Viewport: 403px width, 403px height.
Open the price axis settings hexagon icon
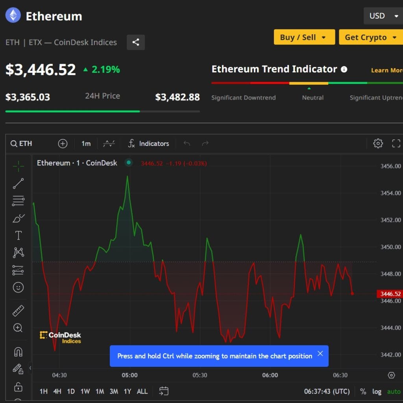tap(391, 375)
